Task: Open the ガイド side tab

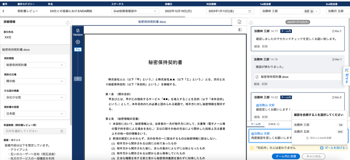Action: 346,76
